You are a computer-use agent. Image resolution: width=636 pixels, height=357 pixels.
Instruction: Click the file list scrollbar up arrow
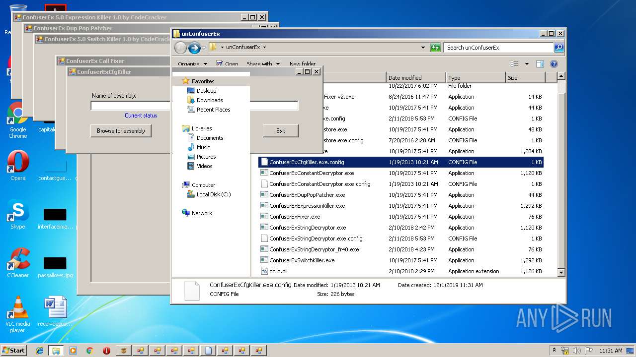[x=561, y=76]
